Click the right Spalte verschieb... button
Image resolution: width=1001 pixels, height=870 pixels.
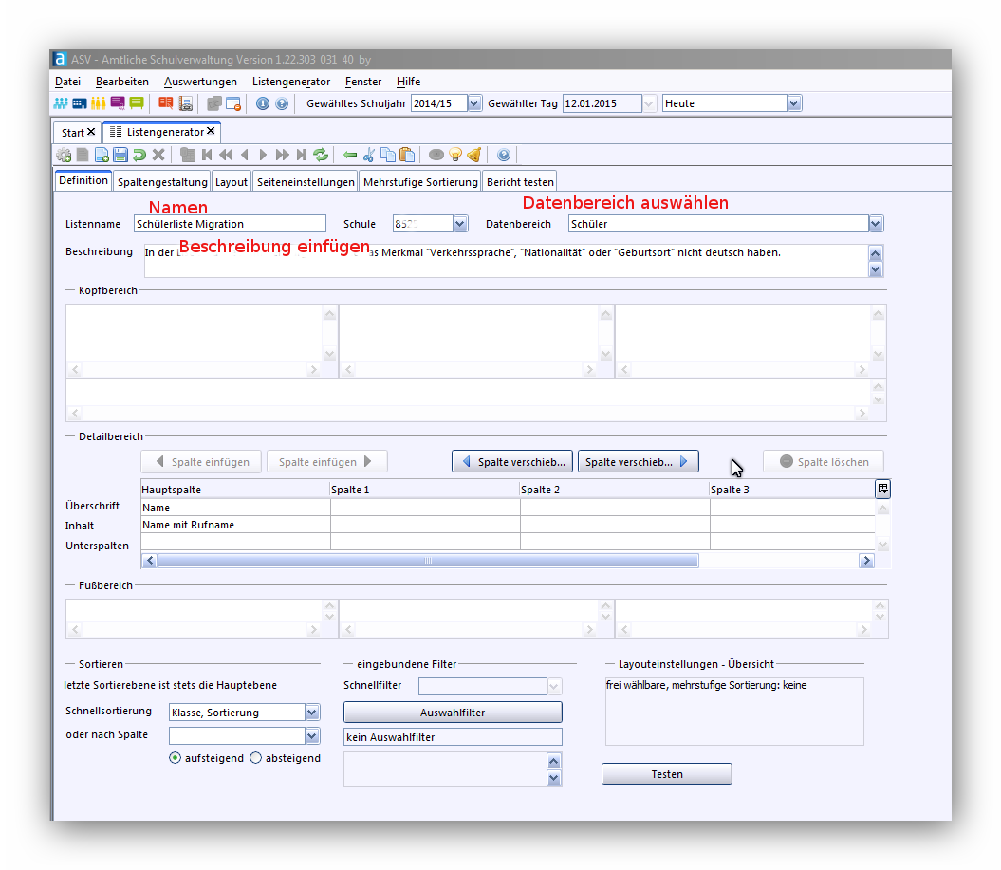point(638,461)
